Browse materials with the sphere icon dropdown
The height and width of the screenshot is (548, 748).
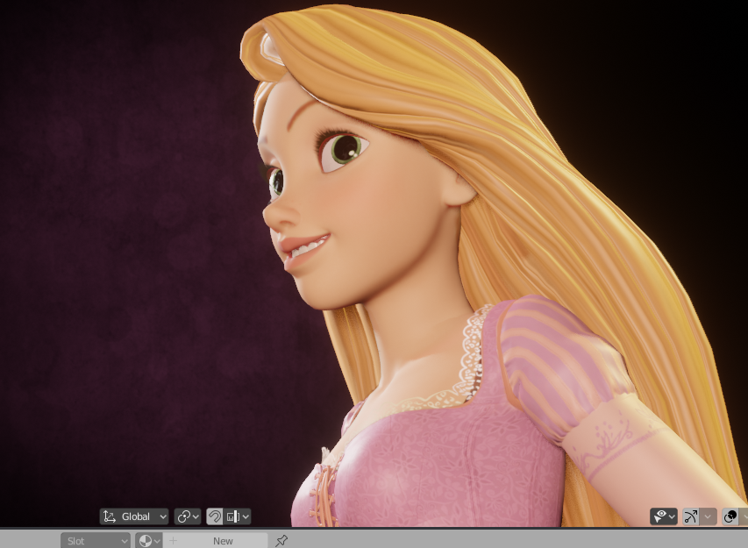point(149,541)
